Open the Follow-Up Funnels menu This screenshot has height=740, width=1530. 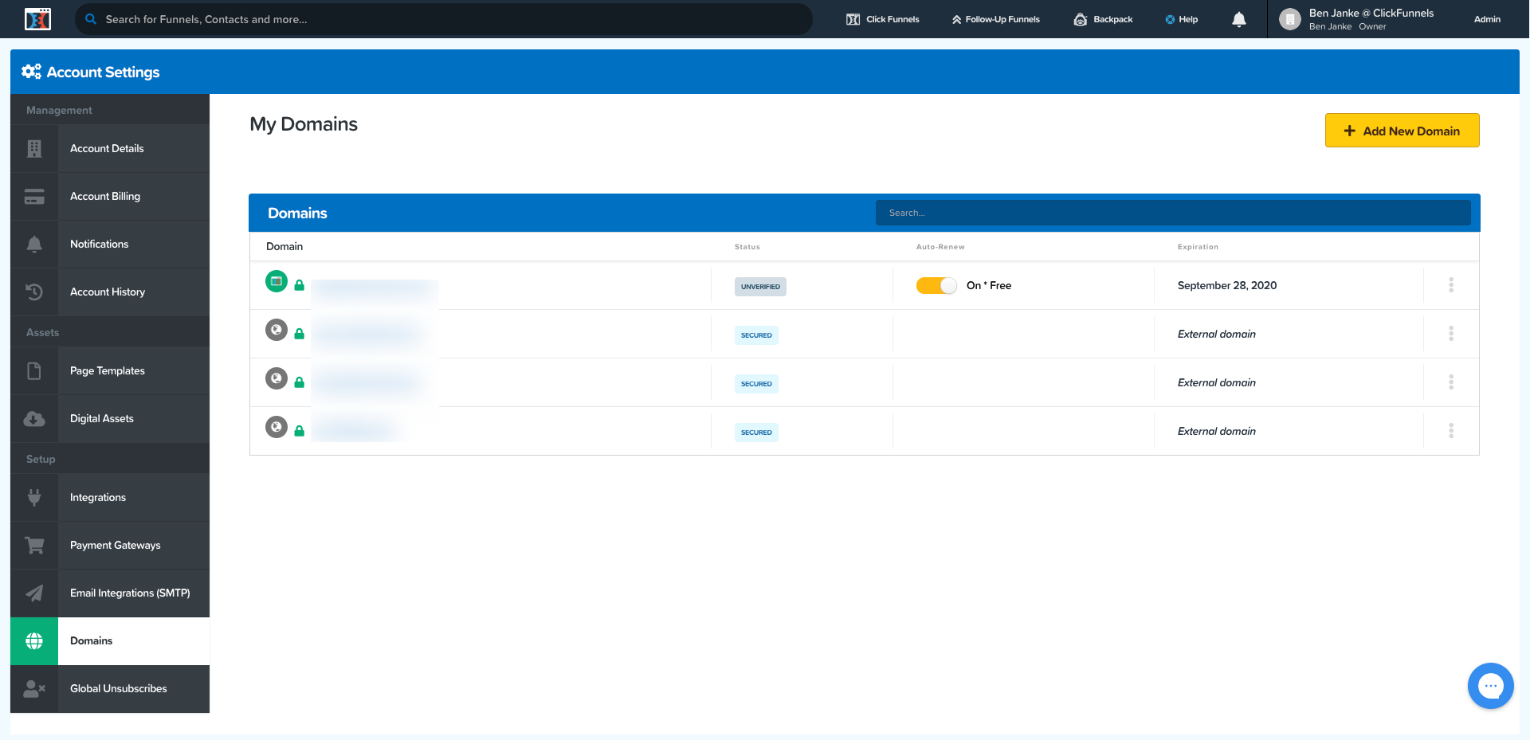click(995, 20)
